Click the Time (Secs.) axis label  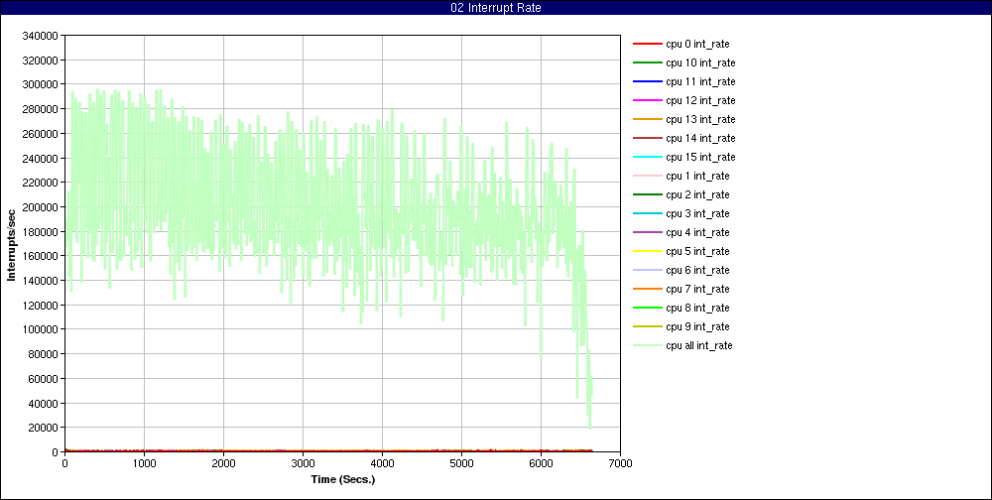tap(343, 479)
